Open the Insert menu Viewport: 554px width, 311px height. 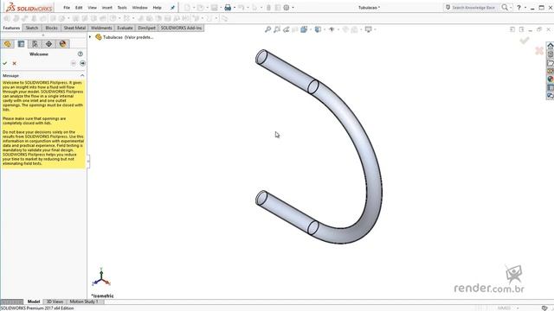pos(107,8)
